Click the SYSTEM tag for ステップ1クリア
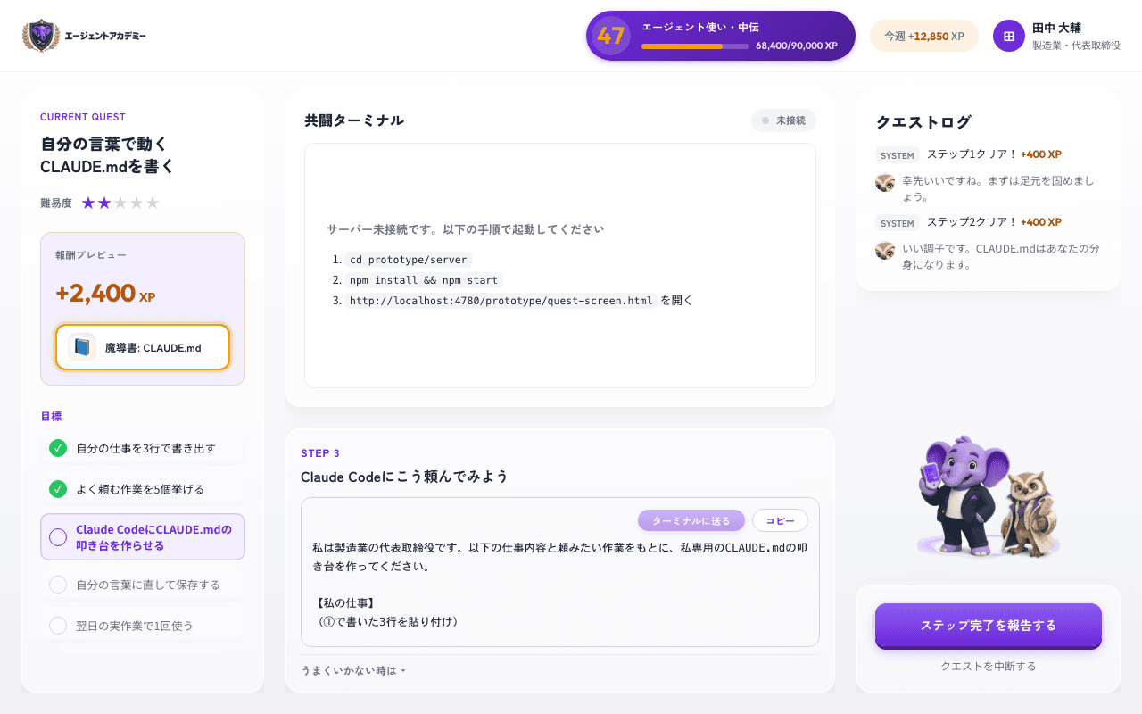Viewport: 1142px width, 714px height. point(898,155)
